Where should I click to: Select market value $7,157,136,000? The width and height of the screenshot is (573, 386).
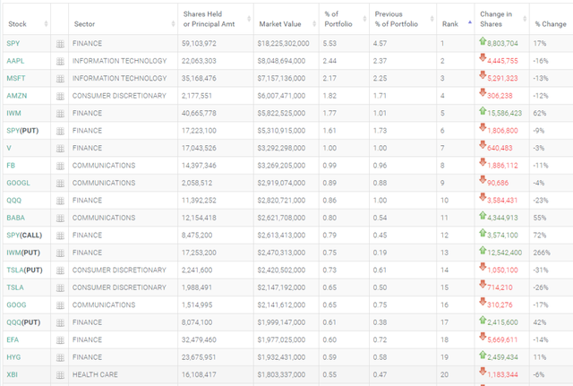pos(281,78)
